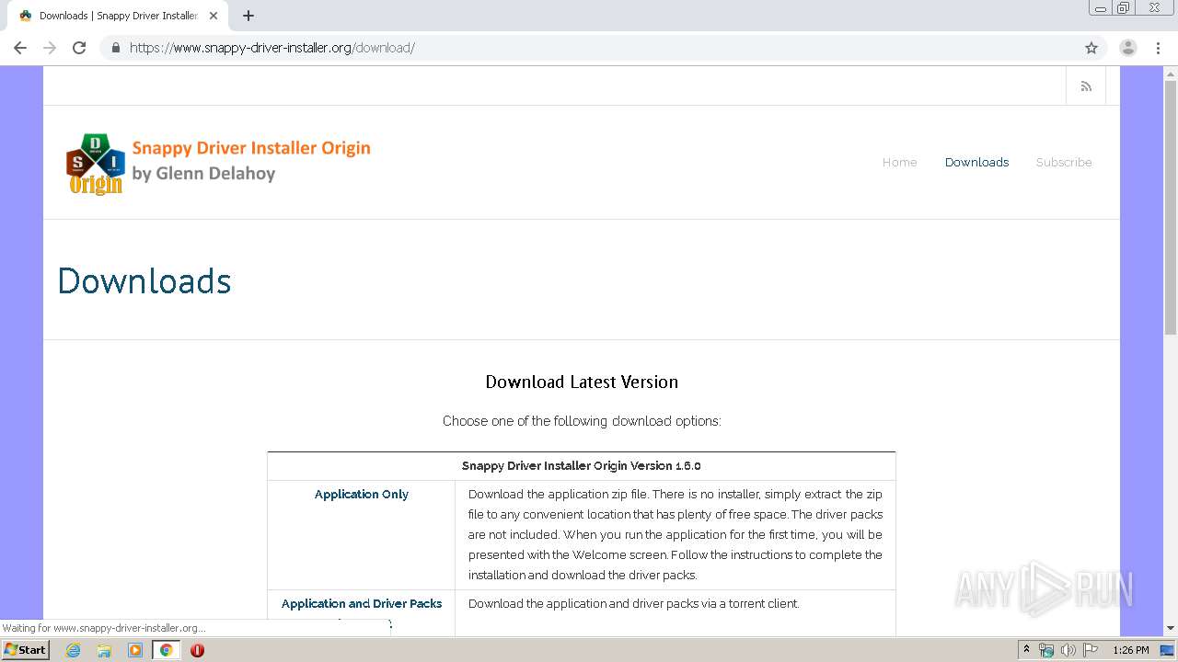Close the Downloads browser tab
Screen dimensions: 1178x662
(214, 16)
